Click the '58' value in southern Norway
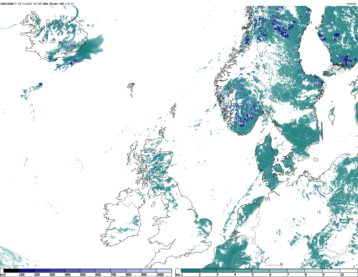The image size is (358, 277). click(250, 116)
